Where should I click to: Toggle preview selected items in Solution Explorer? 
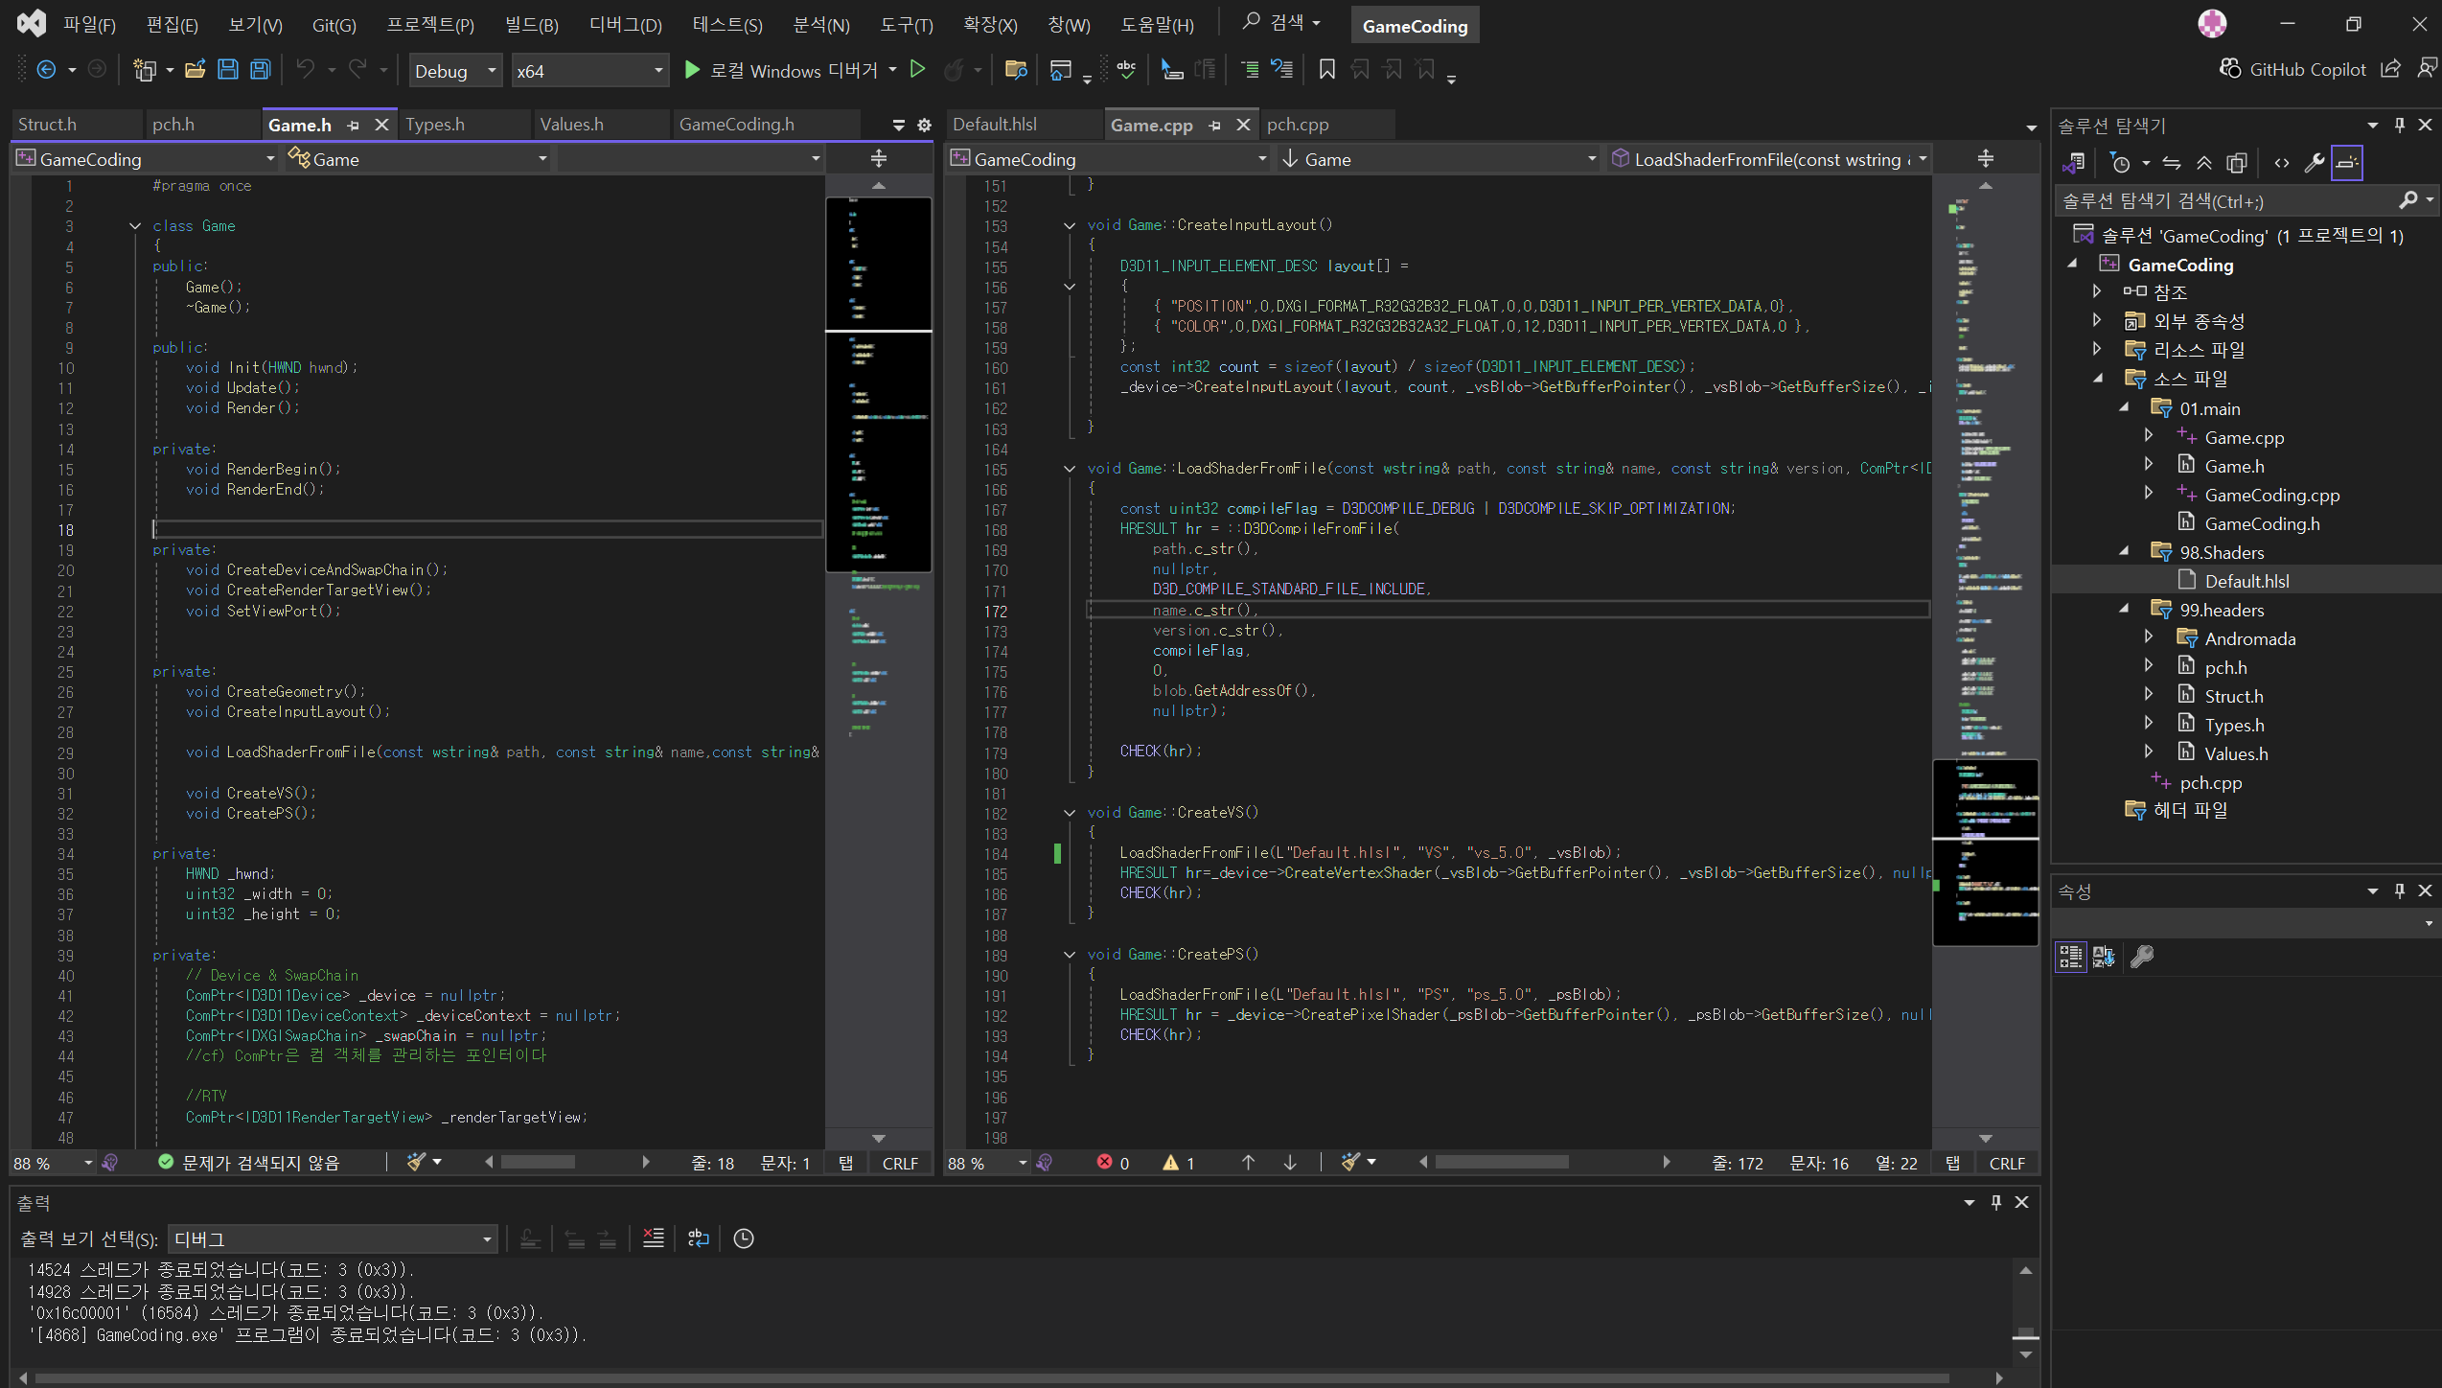(x=2346, y=163)
